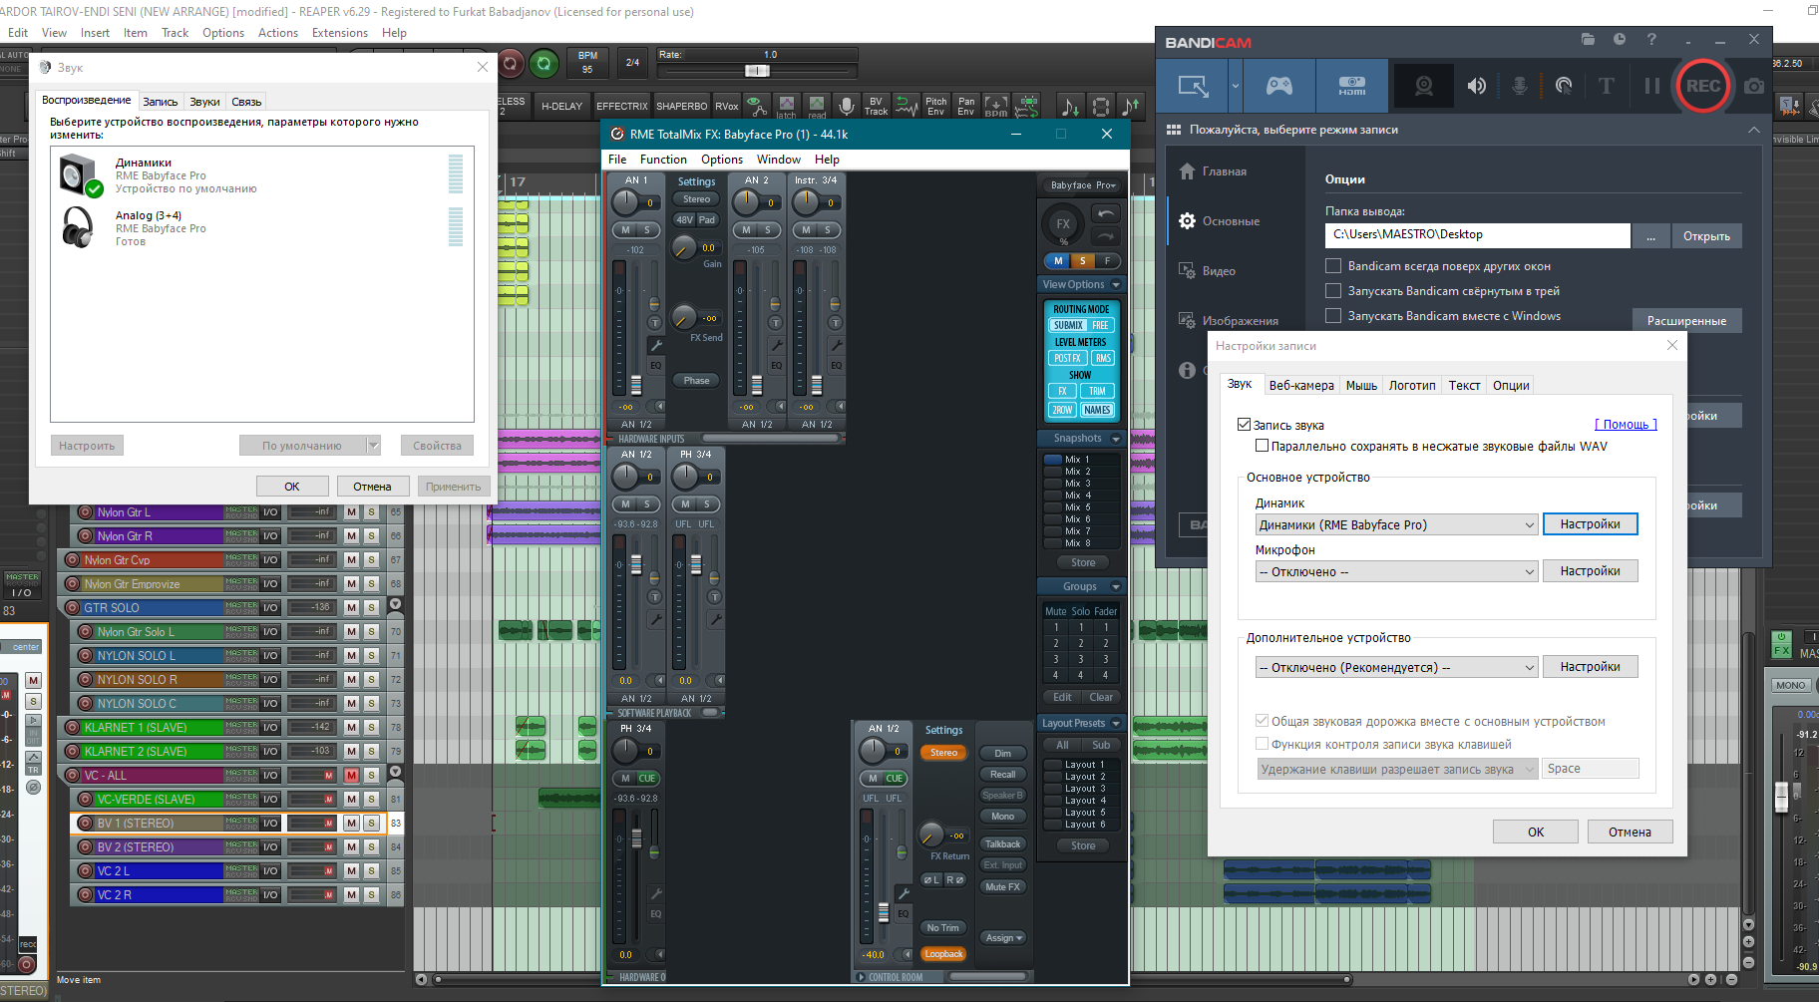Viewport: 1819px width, 1002px height.
Task: Open Bandicam help question mark icon
Action: 1651,39
